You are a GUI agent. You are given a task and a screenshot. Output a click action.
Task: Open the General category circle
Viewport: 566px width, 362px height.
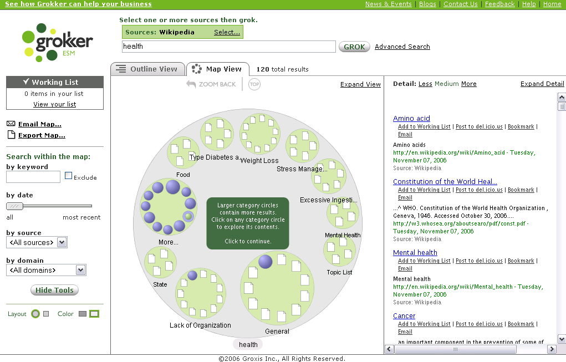click(277, 288)
